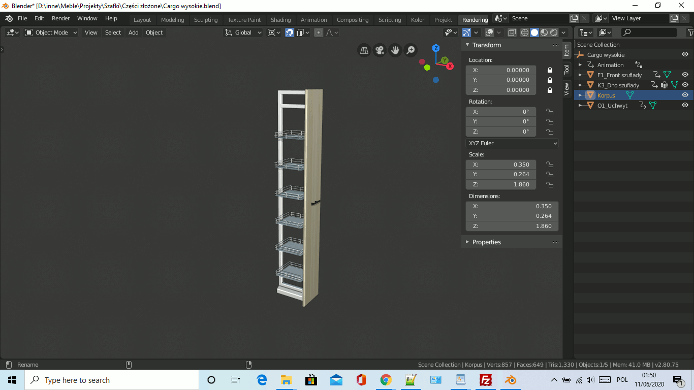Open the Object Mode dropdown
694x390 pixels.
tap(51, 32)
